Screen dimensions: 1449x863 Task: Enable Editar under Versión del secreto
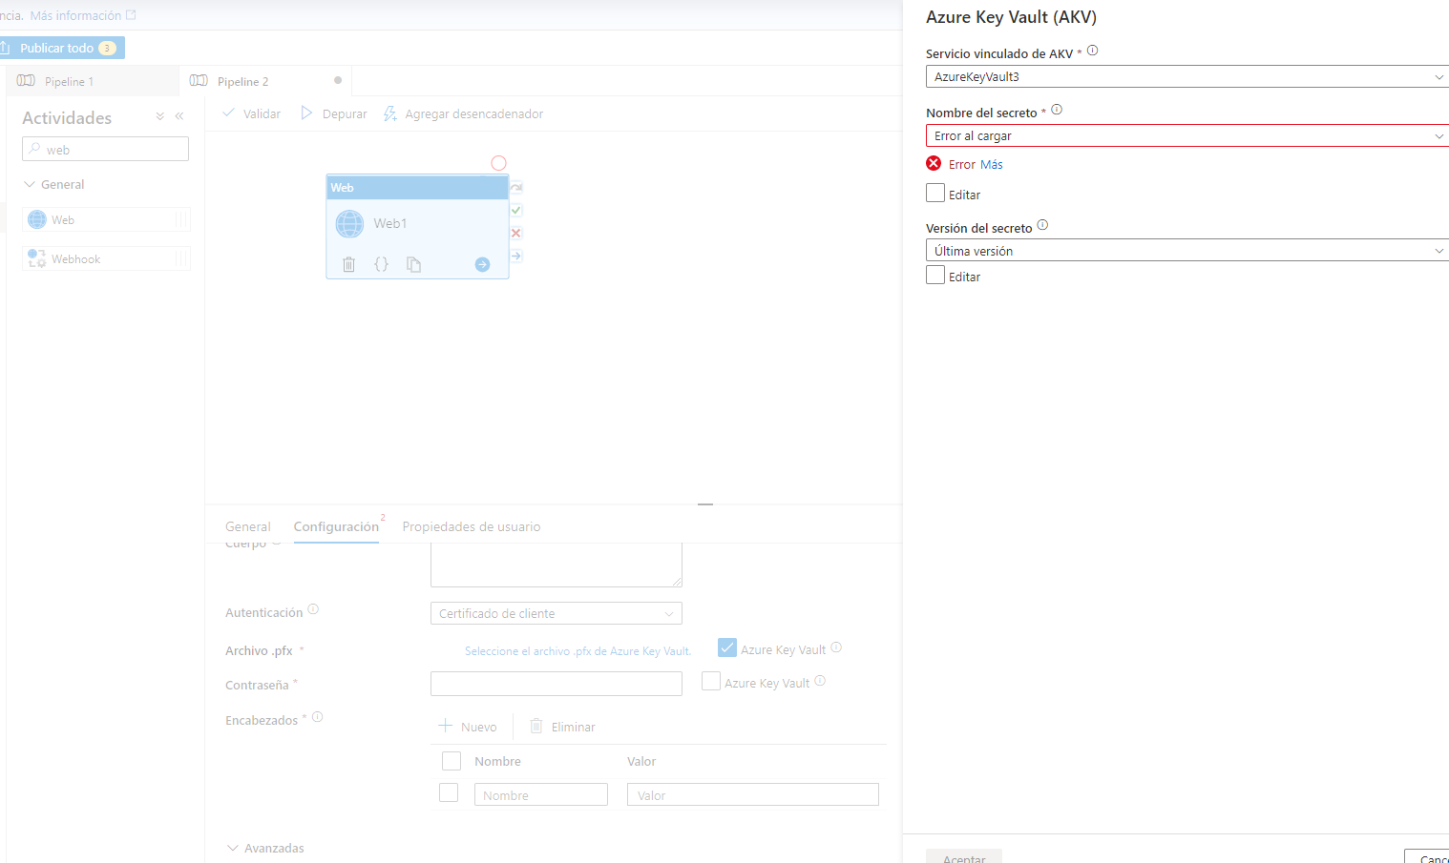click(935, 275)
